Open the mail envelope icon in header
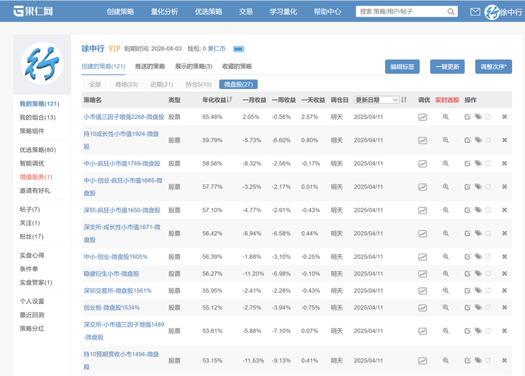Image resolution: width=525 pixels, height=376 pixels. (x=475, y=12)
